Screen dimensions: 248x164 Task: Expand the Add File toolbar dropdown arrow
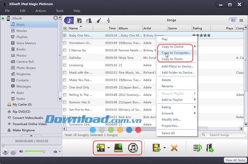click(165, 148)
